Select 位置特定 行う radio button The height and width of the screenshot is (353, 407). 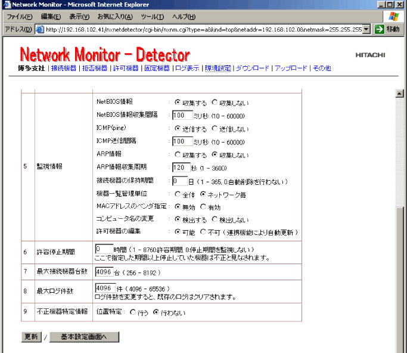(133, 312)
